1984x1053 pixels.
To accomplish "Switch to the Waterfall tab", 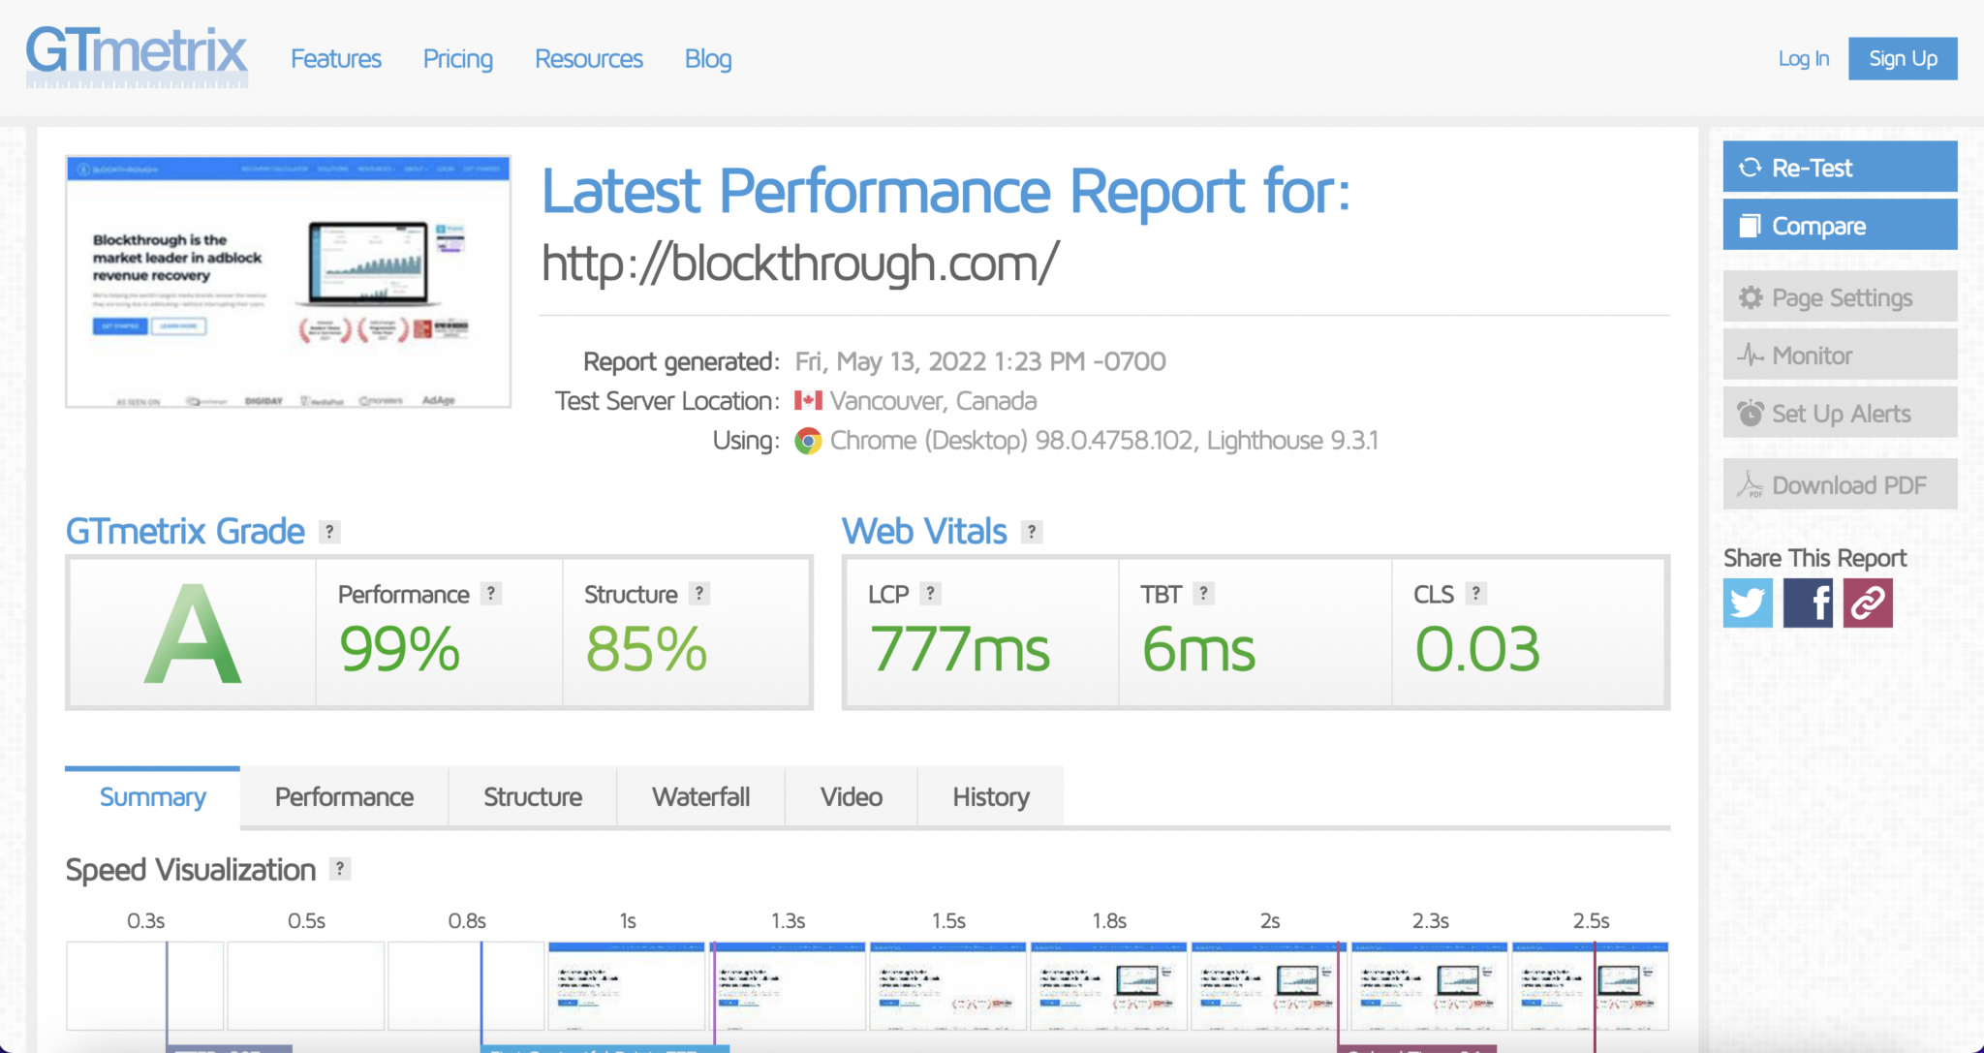I will coord(700,797).
